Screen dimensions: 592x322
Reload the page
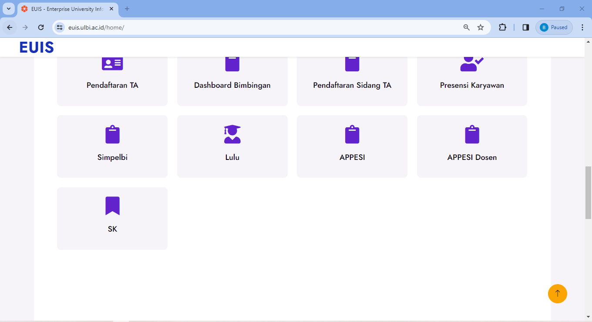point(41,27)
